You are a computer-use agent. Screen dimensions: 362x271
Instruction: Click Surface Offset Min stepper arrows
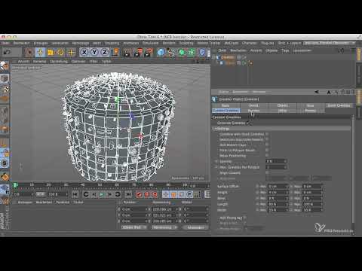click(287, 187)
